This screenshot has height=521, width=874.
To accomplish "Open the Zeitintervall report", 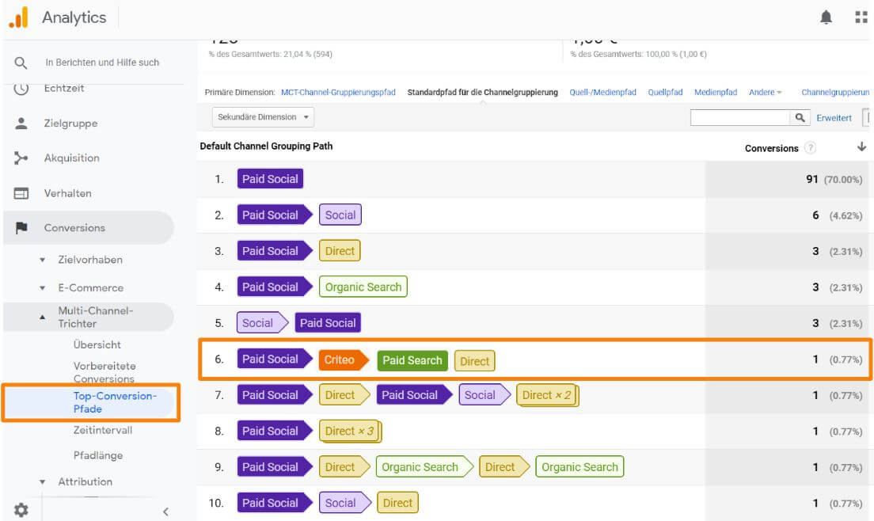I will tap(103, 430).
